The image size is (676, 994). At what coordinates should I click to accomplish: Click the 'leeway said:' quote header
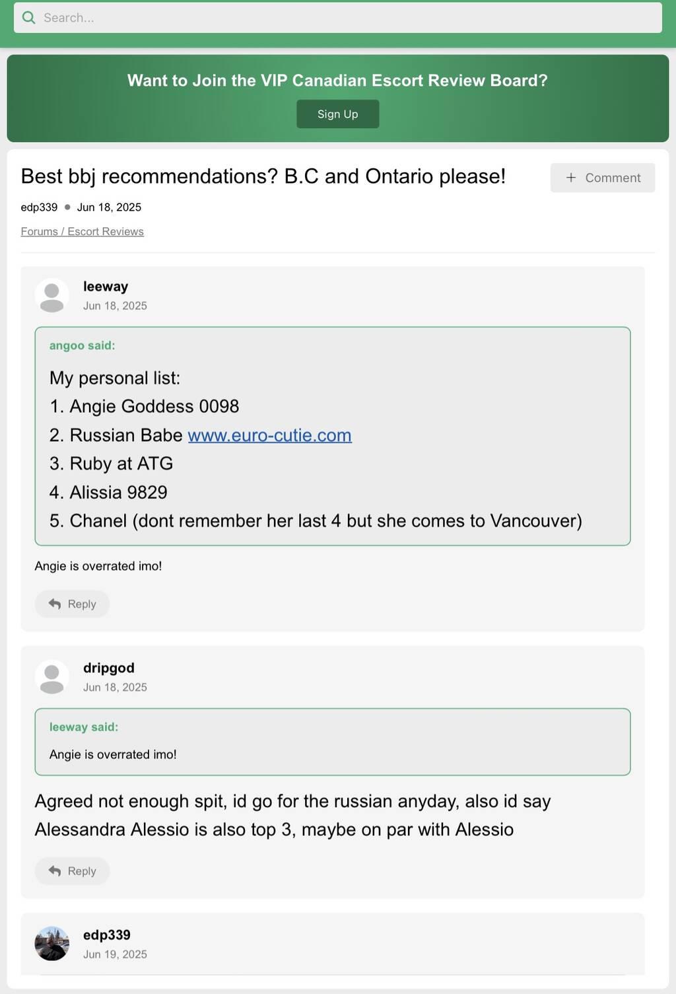tap(84, 727)
